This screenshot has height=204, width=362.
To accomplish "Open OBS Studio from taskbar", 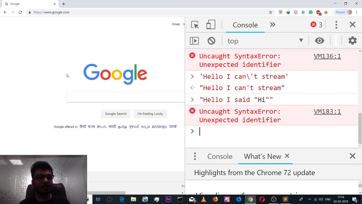I will click(273, 199).
